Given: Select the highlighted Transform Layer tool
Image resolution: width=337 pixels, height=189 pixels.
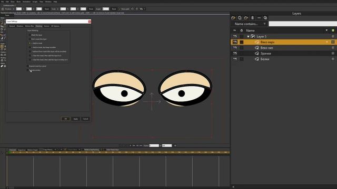Looking at the screenshot, I should (2, 47).
